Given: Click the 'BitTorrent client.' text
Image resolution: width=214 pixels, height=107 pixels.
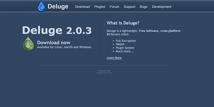Looking at the screenshot, I should (118, 34).
